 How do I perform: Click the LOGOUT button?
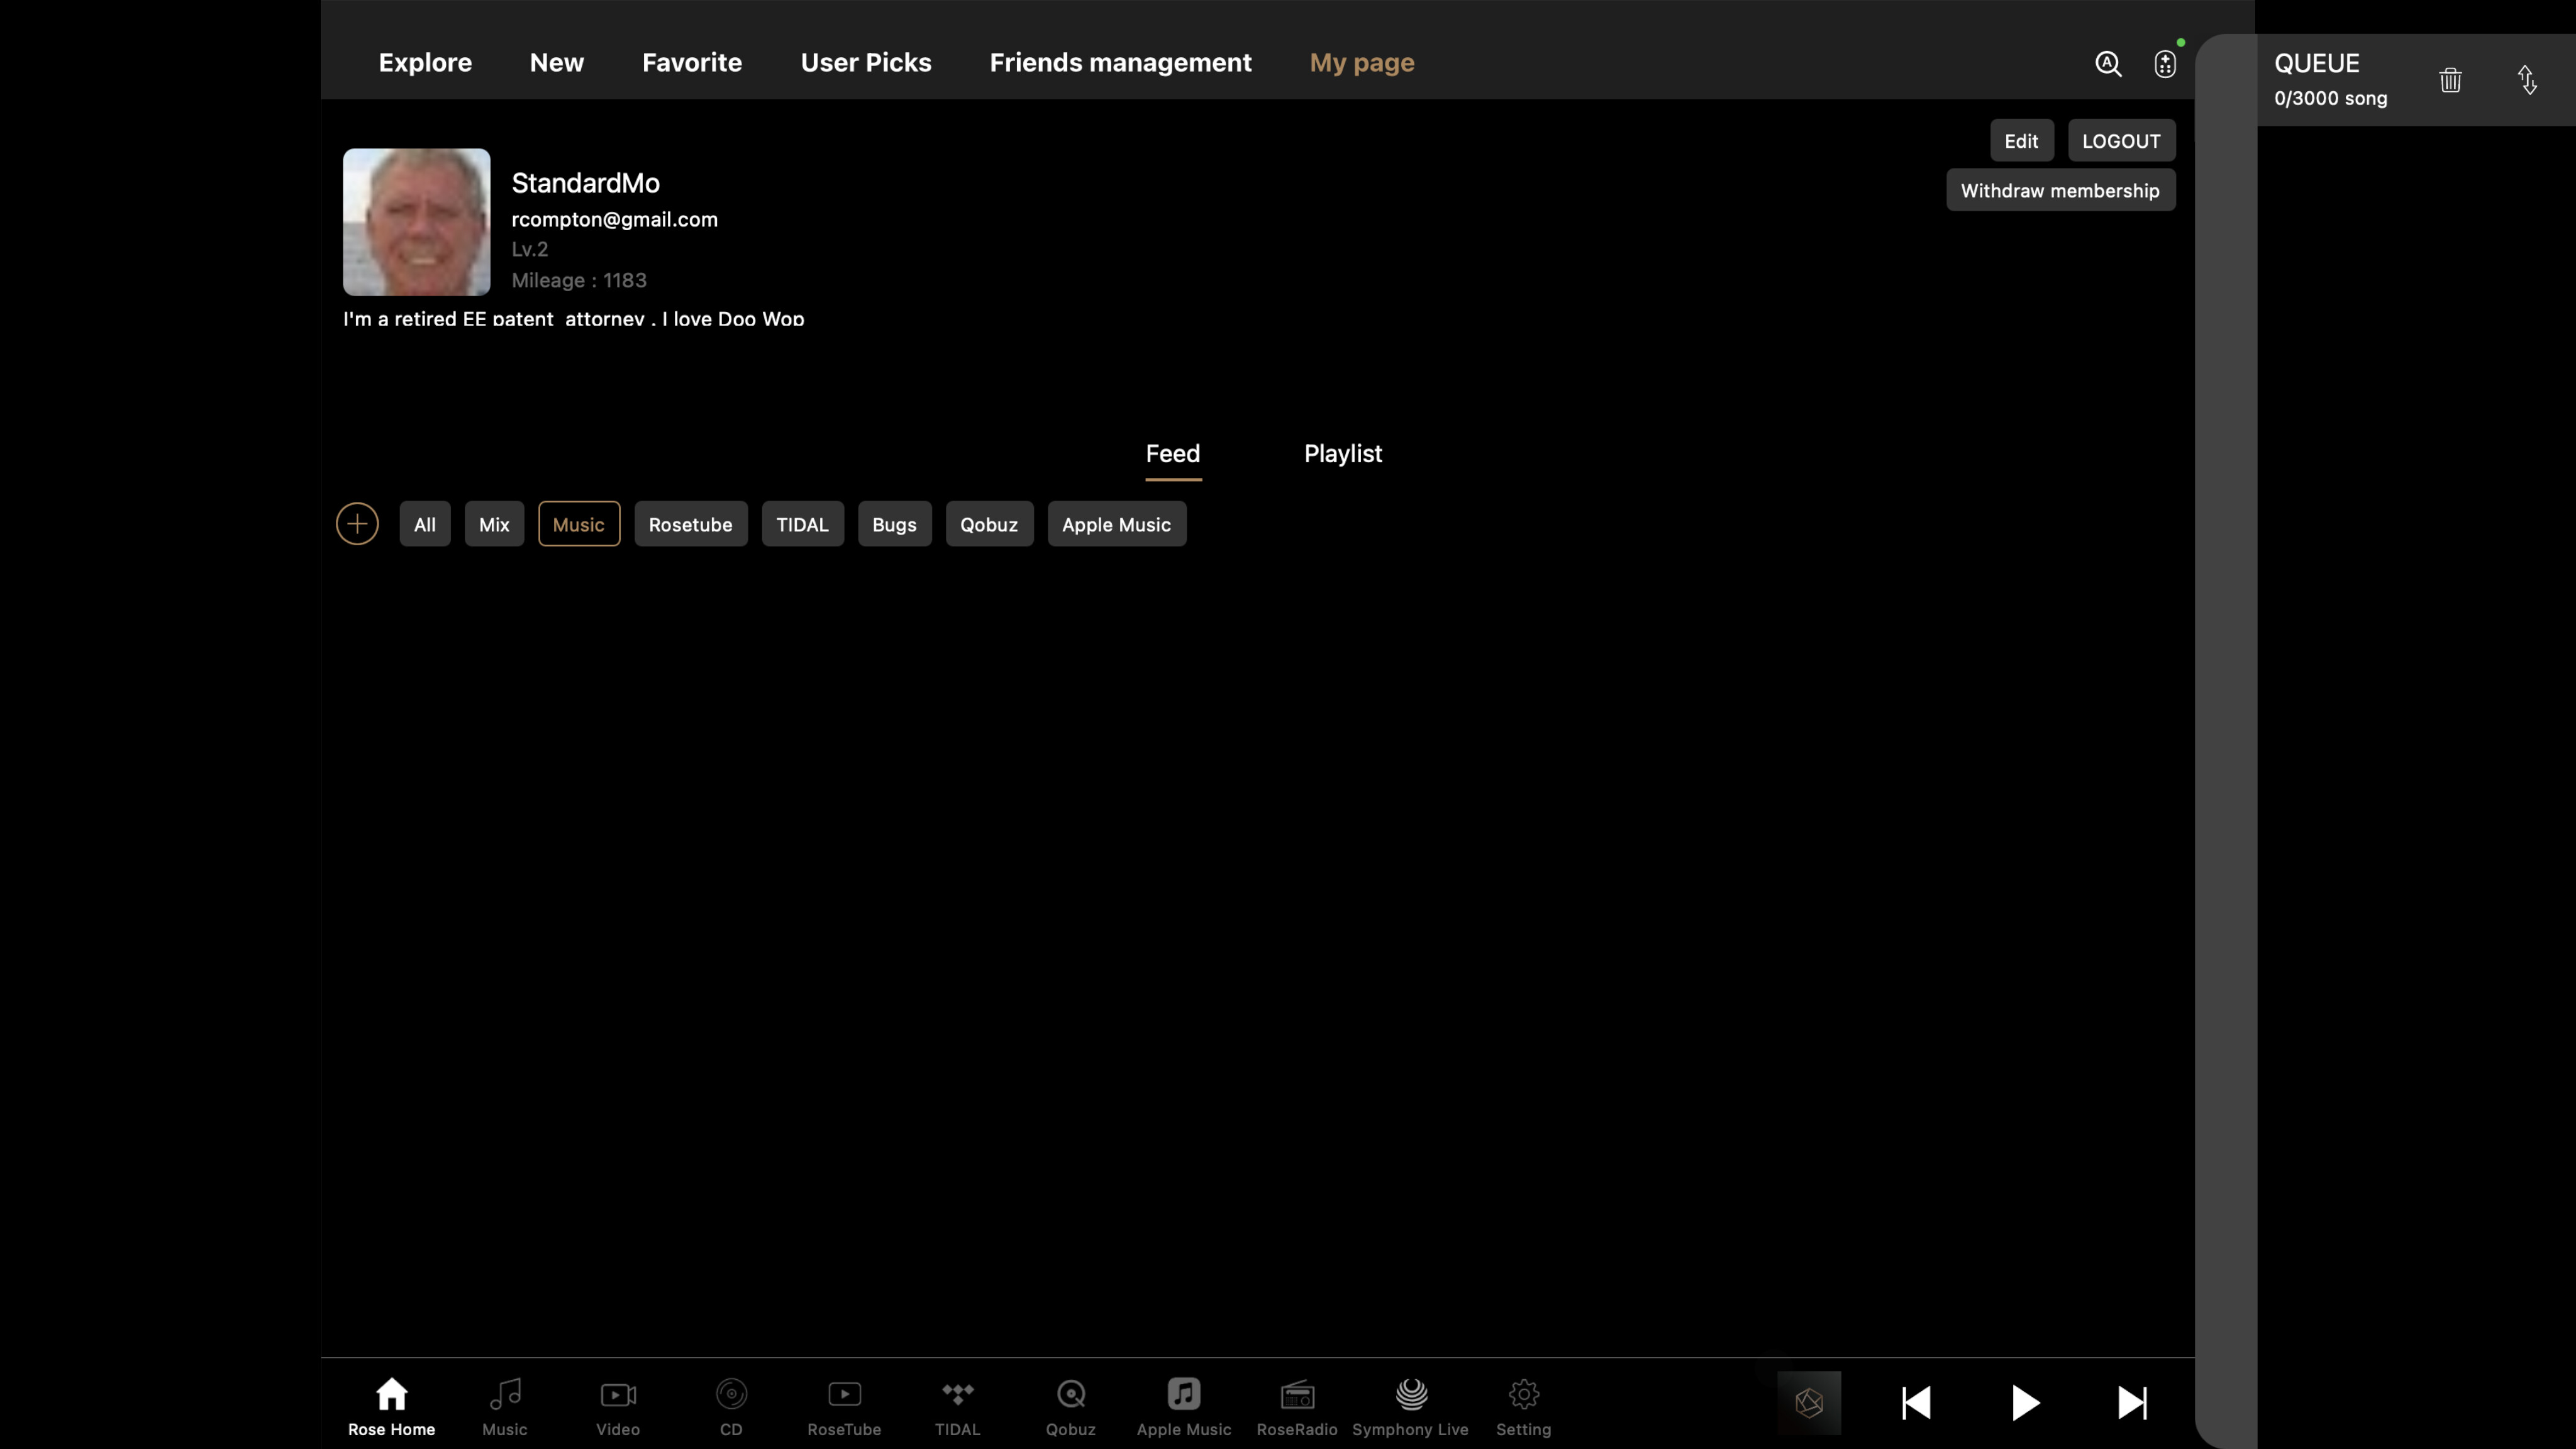point(2122,141)
